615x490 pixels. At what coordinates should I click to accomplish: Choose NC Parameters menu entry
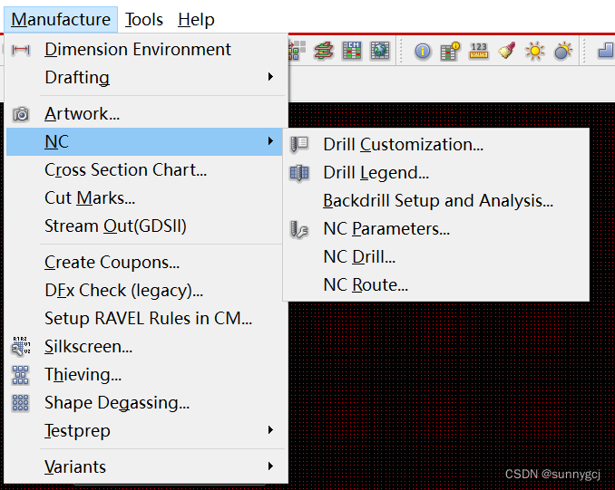pyautogui.click(x=386, y=228)
